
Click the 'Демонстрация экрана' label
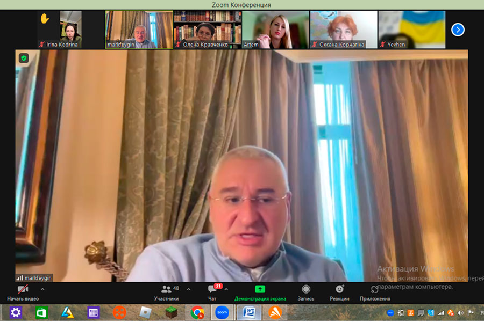(260, 298)
